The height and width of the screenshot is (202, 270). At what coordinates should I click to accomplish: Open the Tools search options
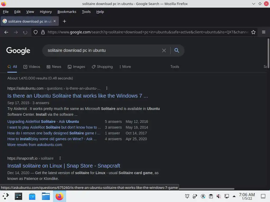coord(175,67)
